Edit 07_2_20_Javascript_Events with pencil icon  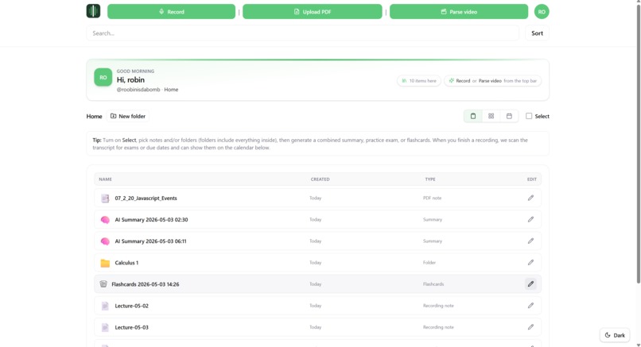[530, 198]
